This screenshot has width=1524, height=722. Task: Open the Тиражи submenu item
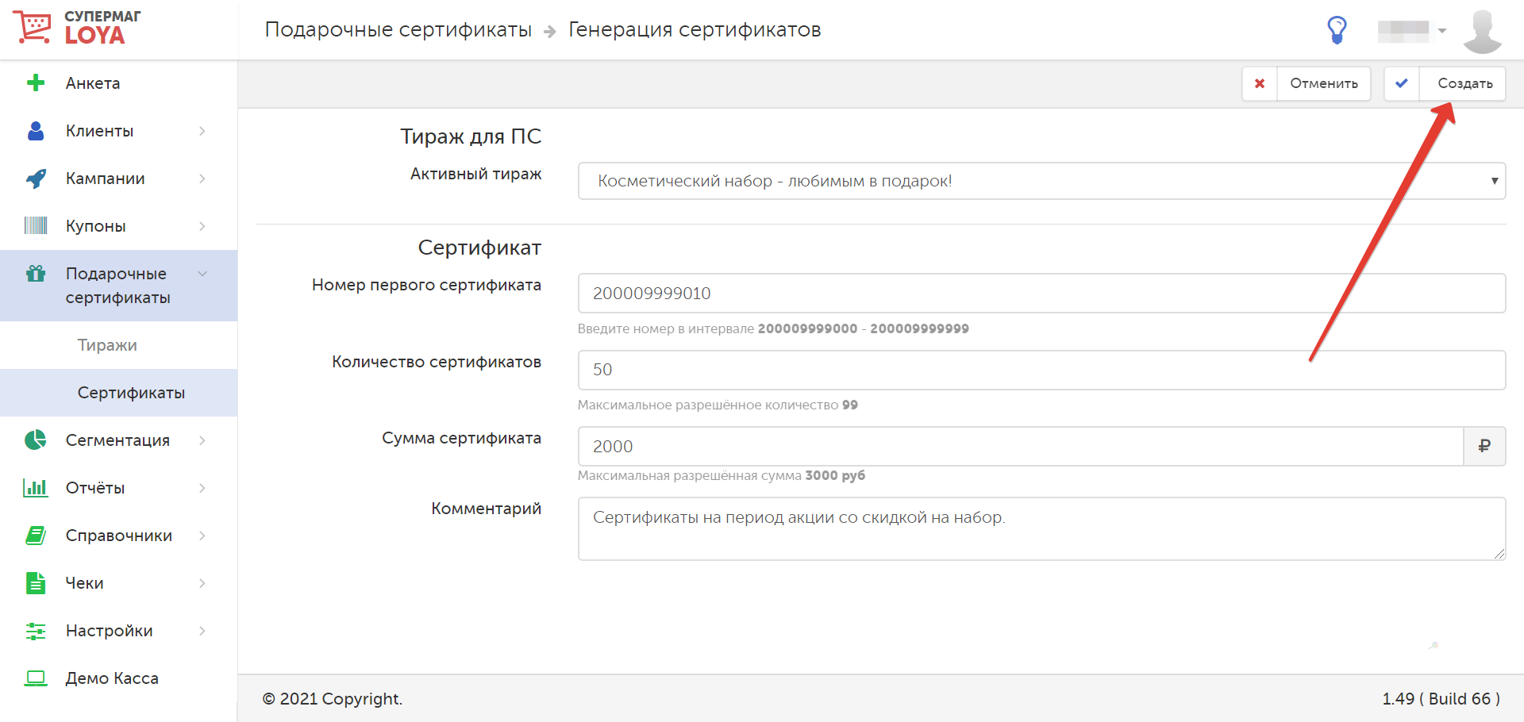click(x=107, y=345)
